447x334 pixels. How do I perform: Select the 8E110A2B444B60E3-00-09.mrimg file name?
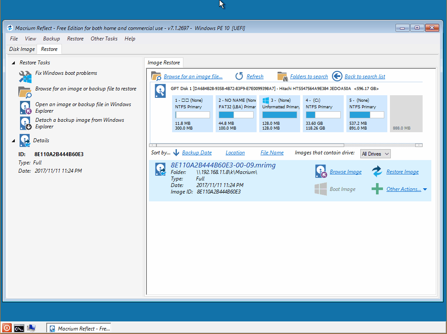point(223,165)
